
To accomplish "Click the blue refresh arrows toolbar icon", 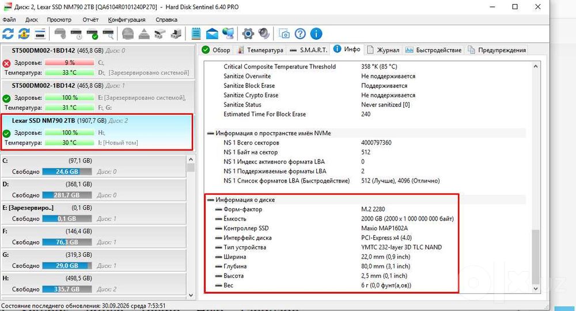I will pyautogui.click(x=8, y=34).
